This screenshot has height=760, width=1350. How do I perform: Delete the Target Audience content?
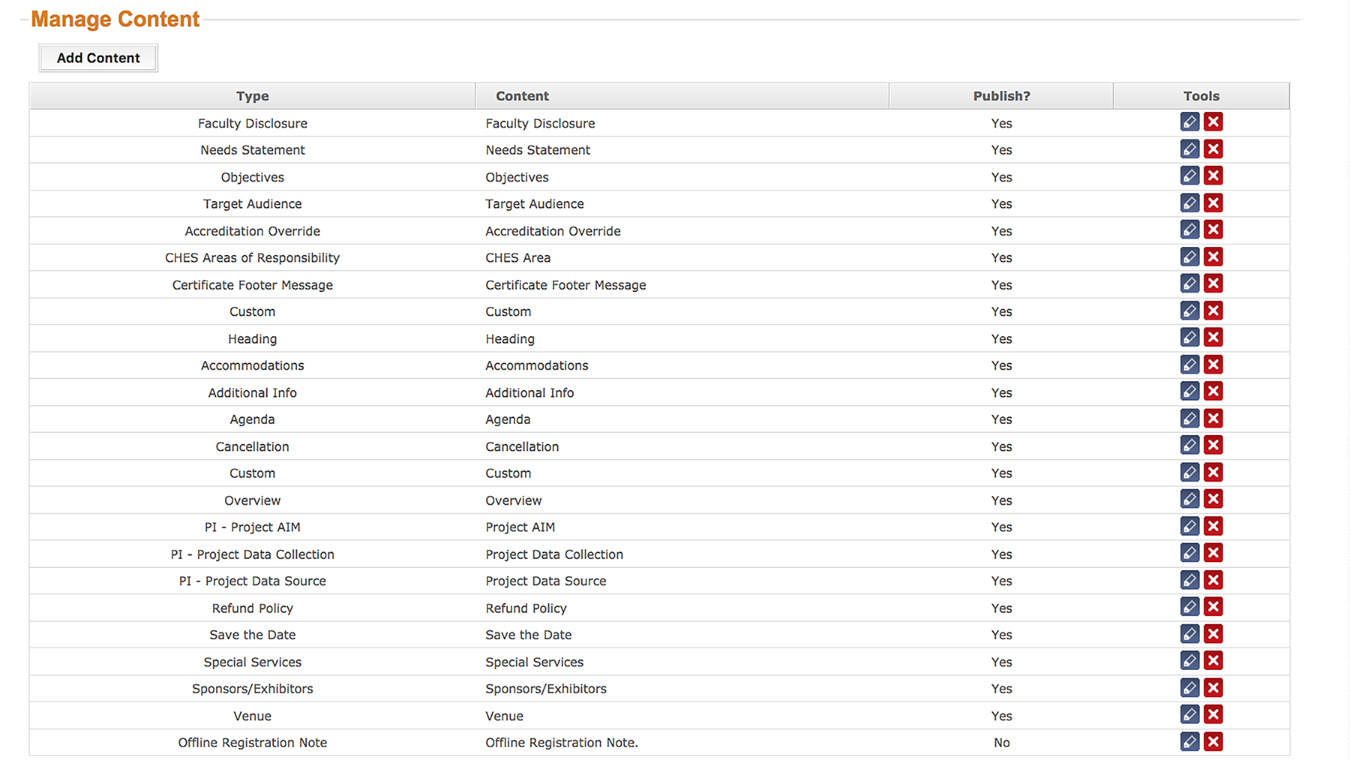[1213, 203]
